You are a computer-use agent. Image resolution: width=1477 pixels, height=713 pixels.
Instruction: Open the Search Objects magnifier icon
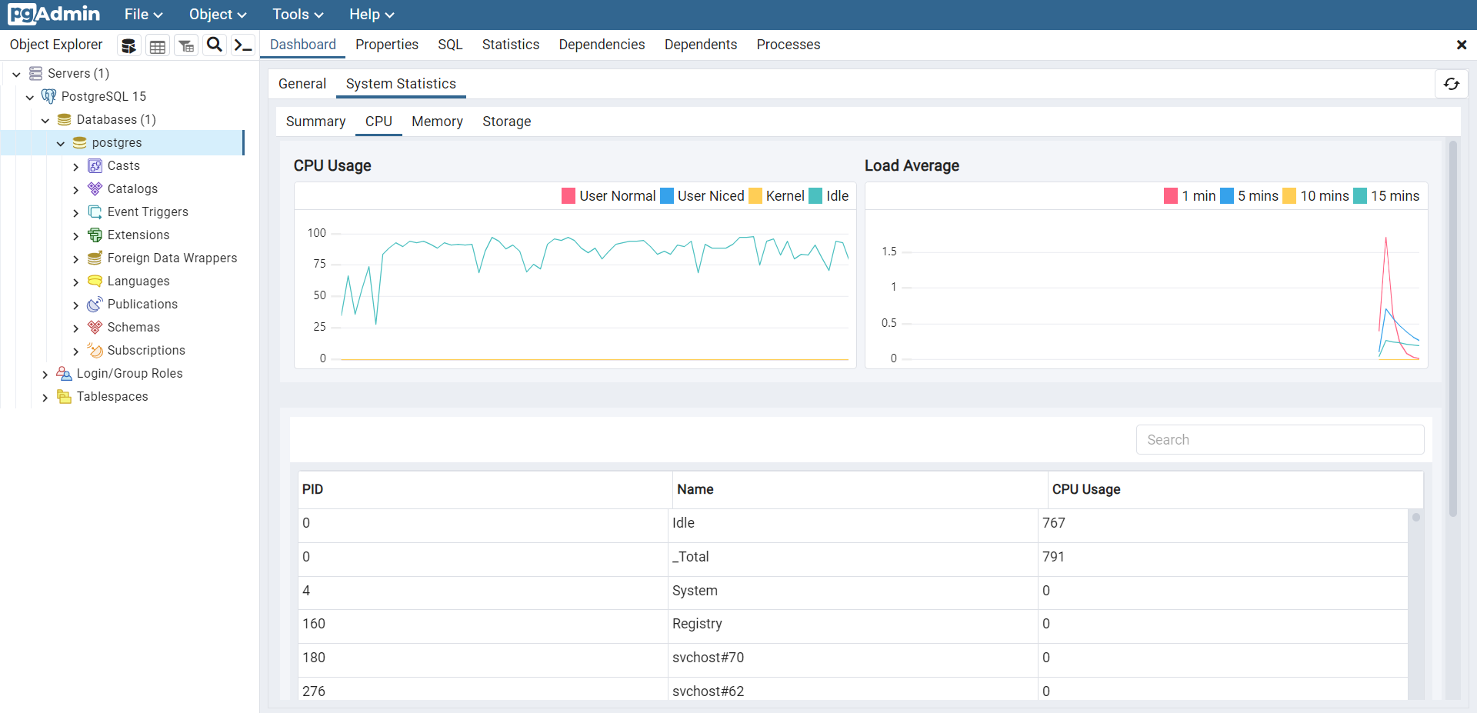coord(215,45)
